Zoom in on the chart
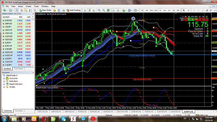Image resolution: width=217 pixels, height=122 pixels. (x=99, y=10)
